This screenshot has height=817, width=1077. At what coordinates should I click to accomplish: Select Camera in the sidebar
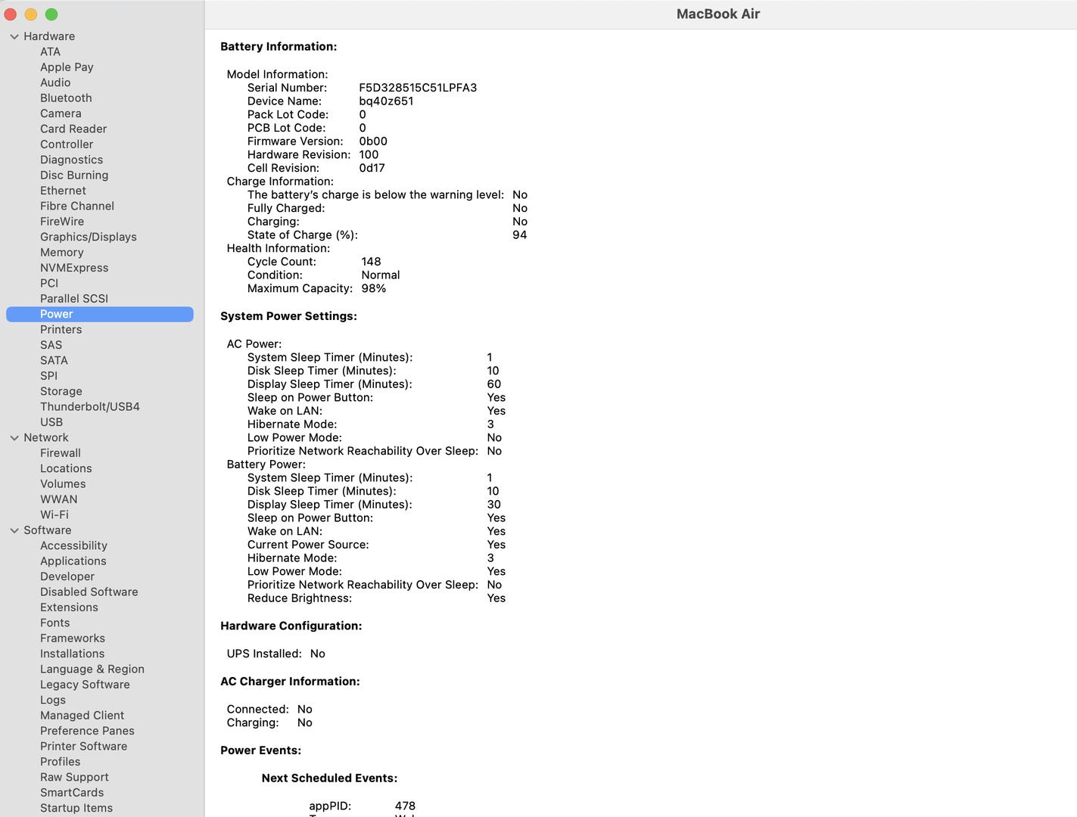click(x=61, y=113)
